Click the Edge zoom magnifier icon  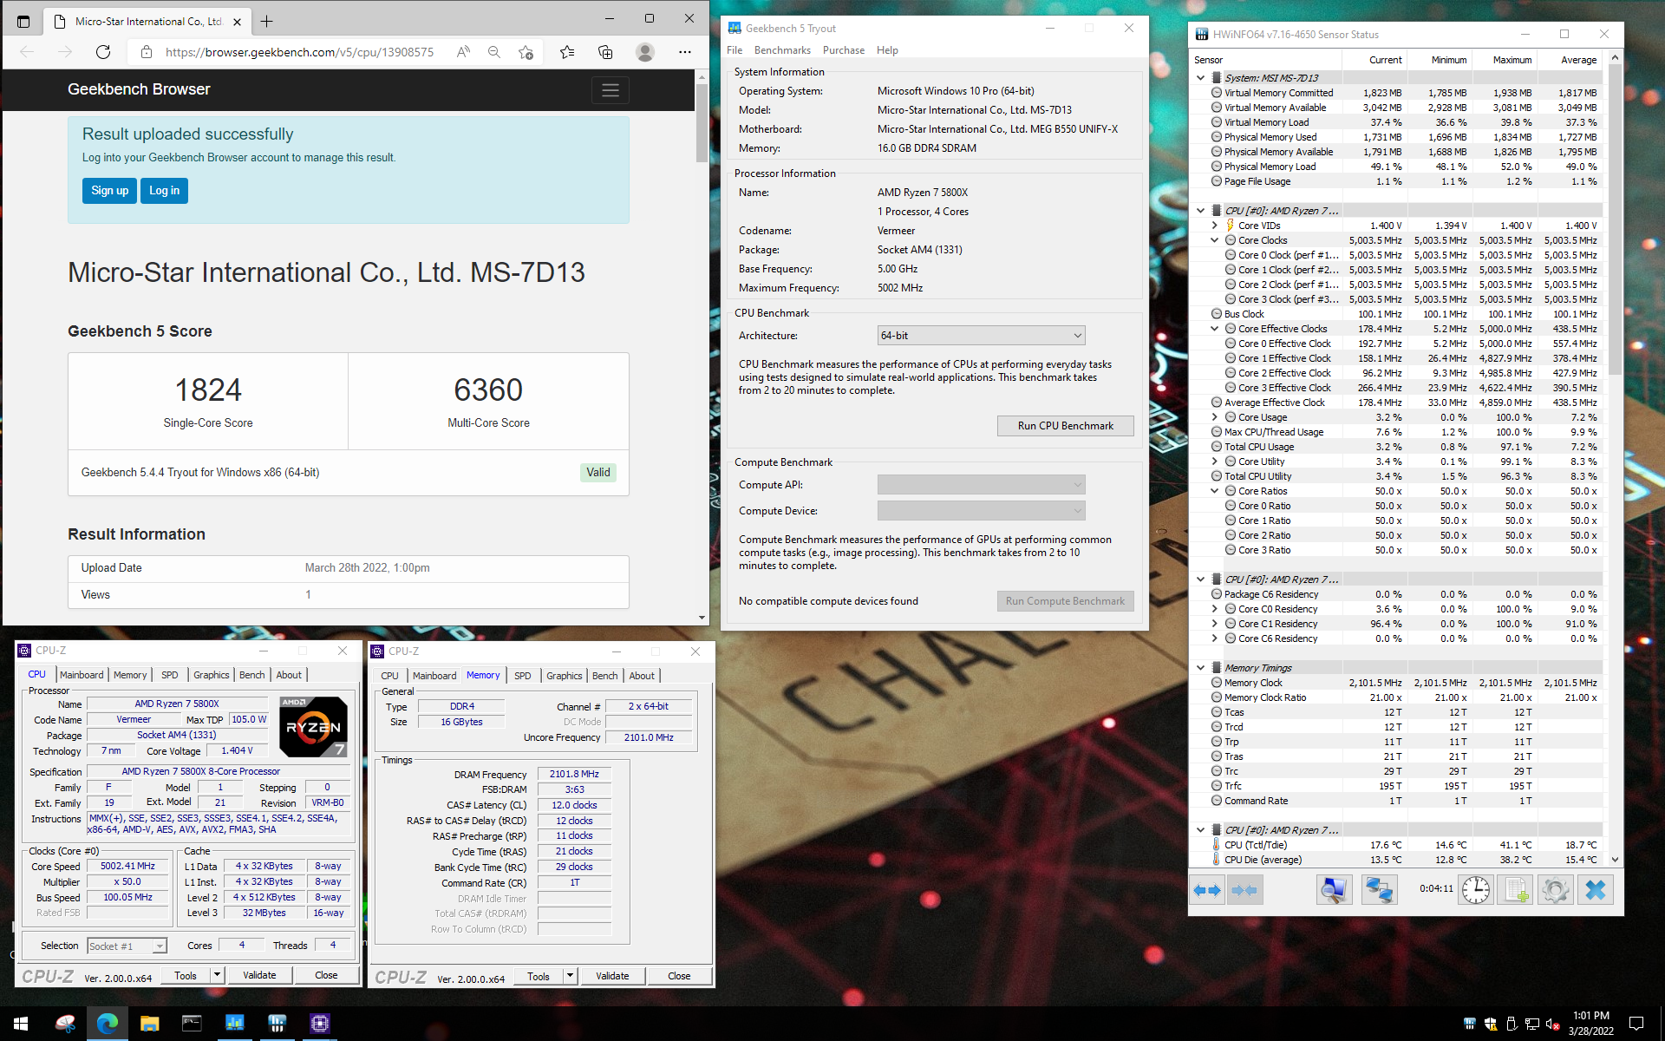[494, 52]
